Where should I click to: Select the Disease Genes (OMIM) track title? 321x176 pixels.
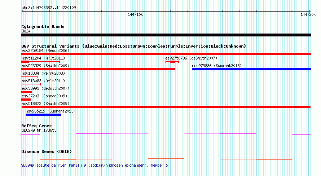click(x=47, y=151)
